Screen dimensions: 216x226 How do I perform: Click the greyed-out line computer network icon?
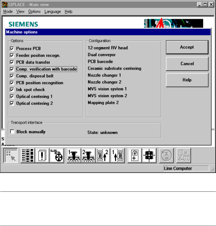pos(184,155)
